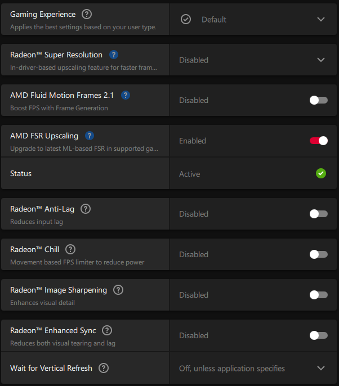Show AMD Fluid Motion Frames help tooltip
This screenshot has height=386, width=339.
[x=126, y=95]
